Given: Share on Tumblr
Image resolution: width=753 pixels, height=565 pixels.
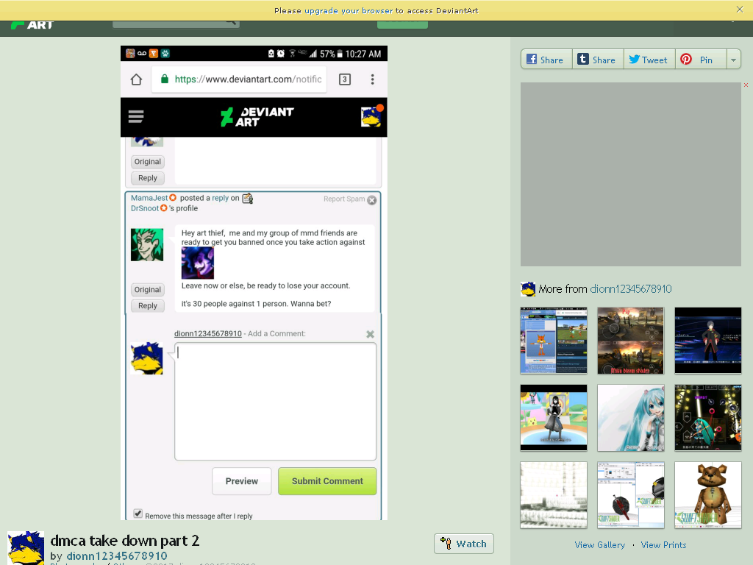Looking at the screenshot, I should pyautogui.click(x=598, y=60).
